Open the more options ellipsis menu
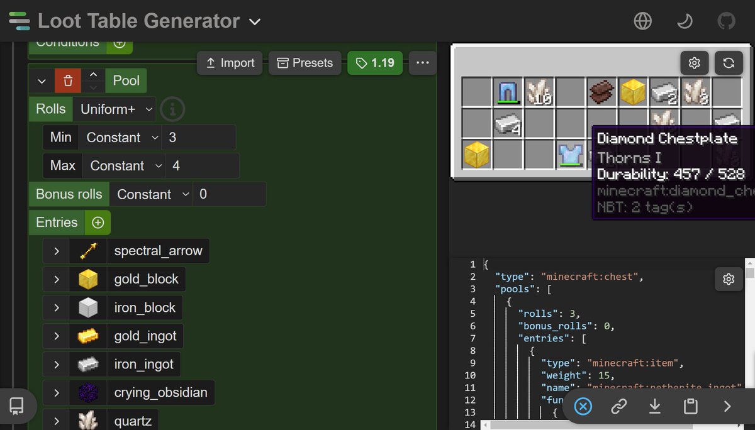Image resolution: width=755 pixels, height=430 pixels. pyautogui.click(x=422, y=63)
